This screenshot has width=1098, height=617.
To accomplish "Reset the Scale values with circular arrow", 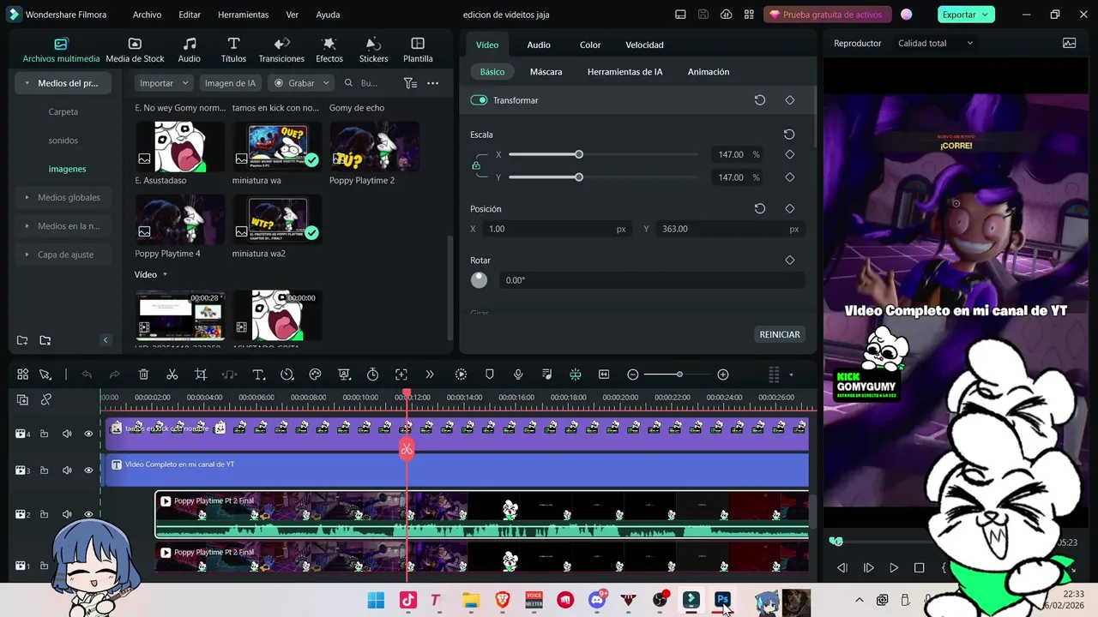I will click(x=789, y=135).
